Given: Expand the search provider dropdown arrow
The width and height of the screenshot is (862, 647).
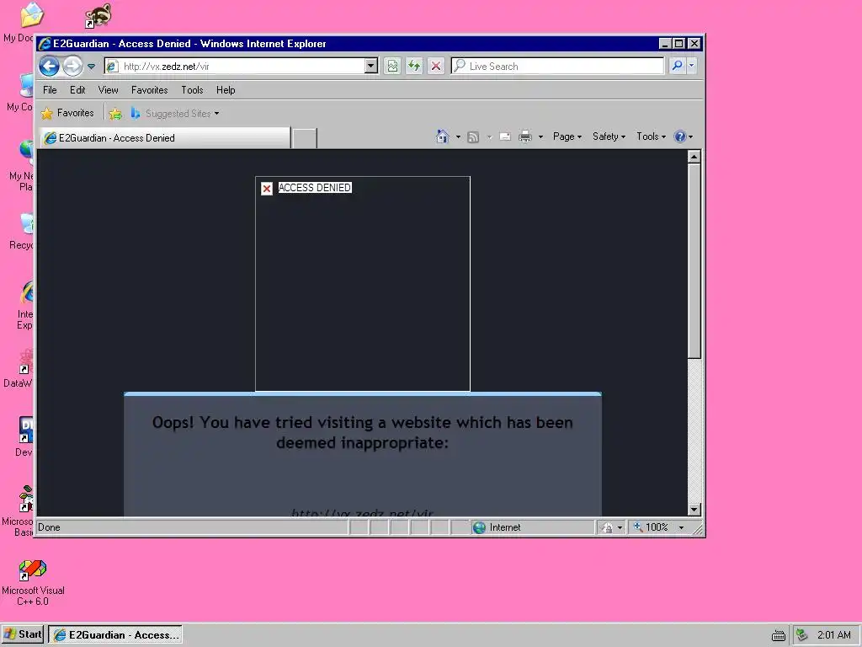Looking at the screenshot, I should point(692,66).
